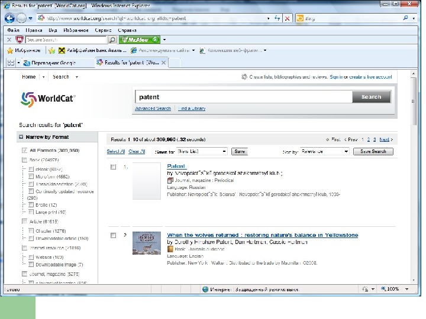Open the Избранное favorites star button
The width and height of the screenshot is (426, 319).
[x=23, y=50]
